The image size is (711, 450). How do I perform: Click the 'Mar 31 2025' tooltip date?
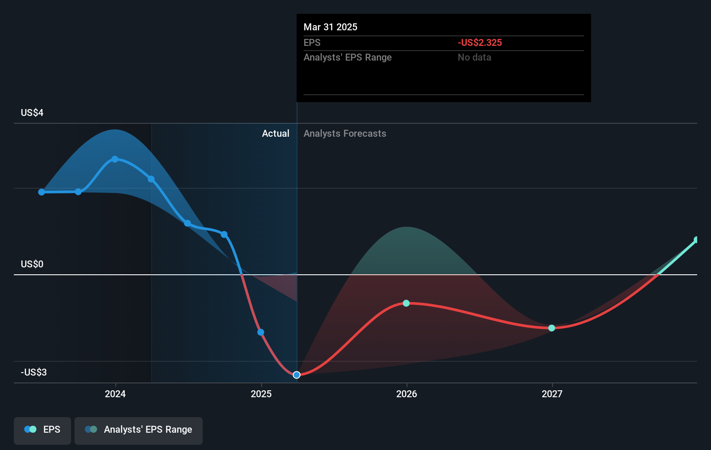(330, 27)
